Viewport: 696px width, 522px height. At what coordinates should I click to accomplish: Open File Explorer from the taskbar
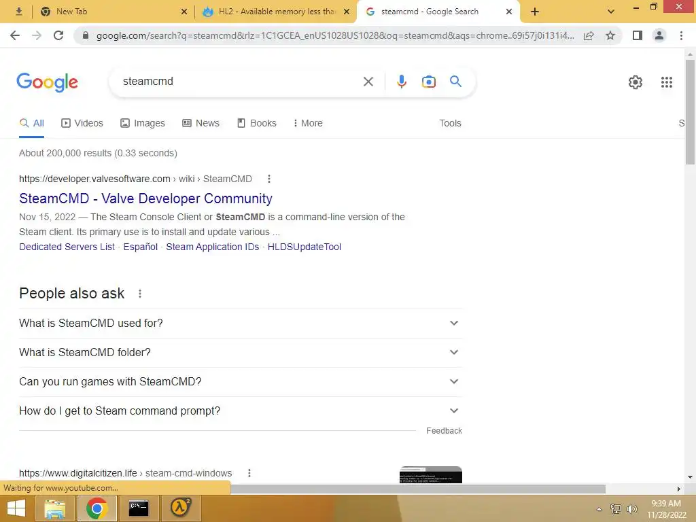54,508
